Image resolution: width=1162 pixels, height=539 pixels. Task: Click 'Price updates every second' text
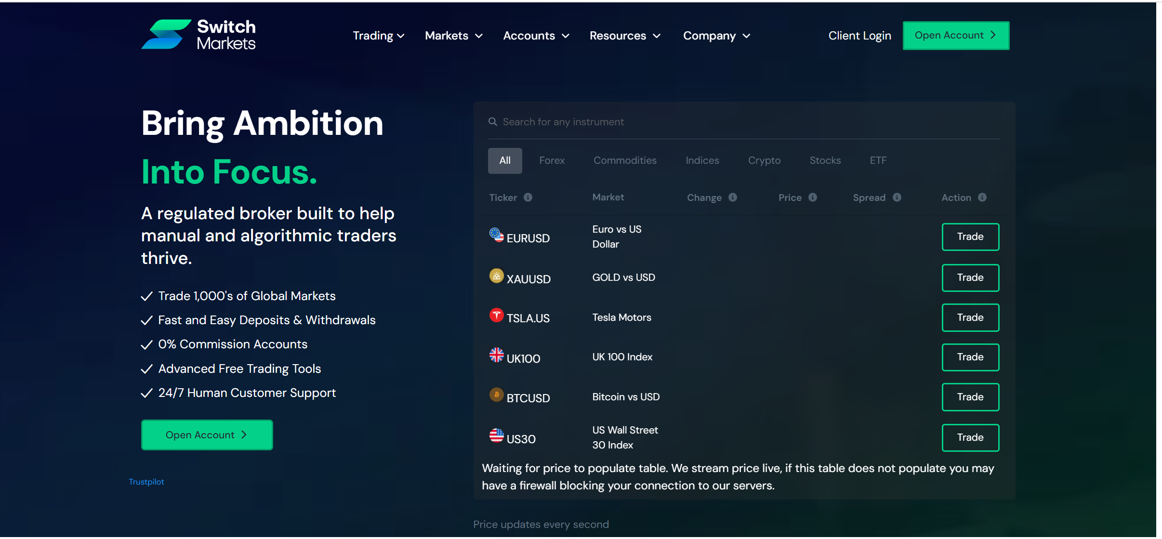coord(541,525)
